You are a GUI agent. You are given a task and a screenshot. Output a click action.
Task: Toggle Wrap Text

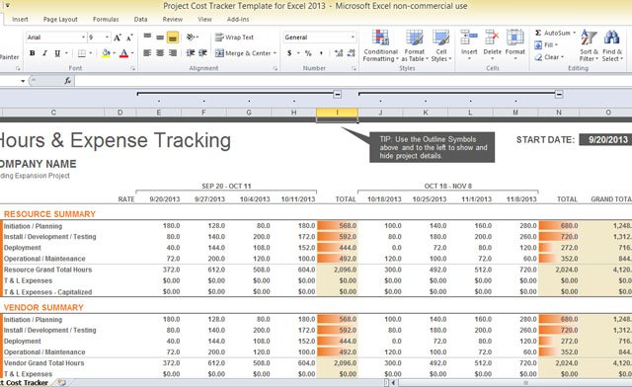point(234,38)
